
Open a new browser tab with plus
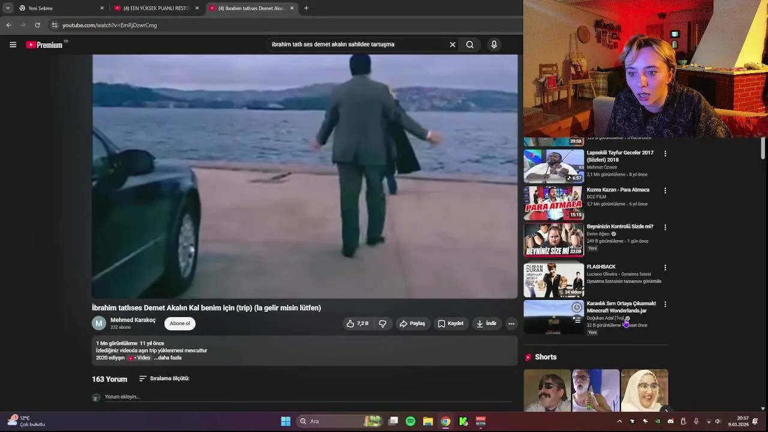[306, 8]
